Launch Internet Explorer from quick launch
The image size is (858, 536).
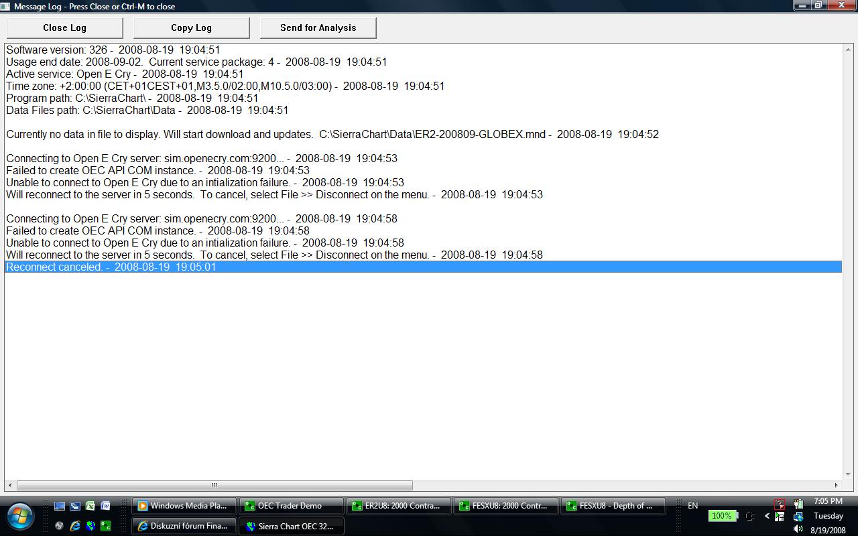75,526
